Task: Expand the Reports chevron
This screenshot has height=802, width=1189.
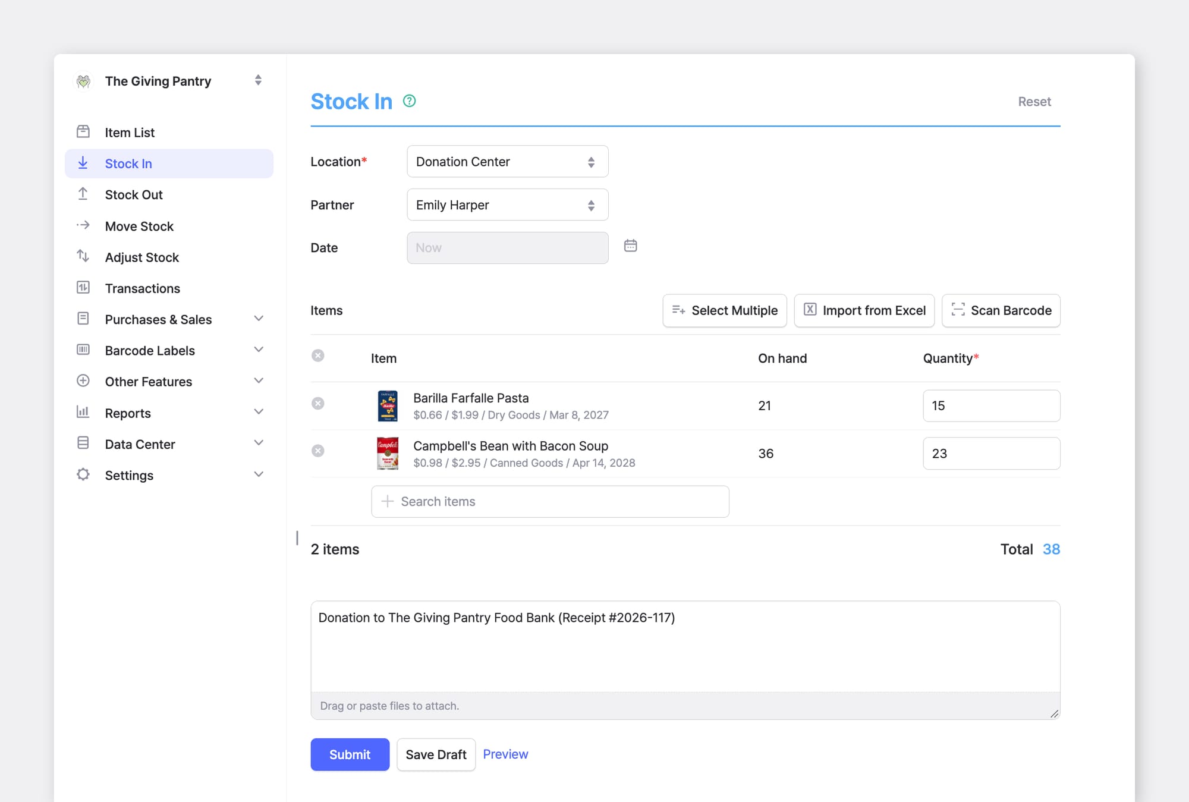Action: (259, 412)
